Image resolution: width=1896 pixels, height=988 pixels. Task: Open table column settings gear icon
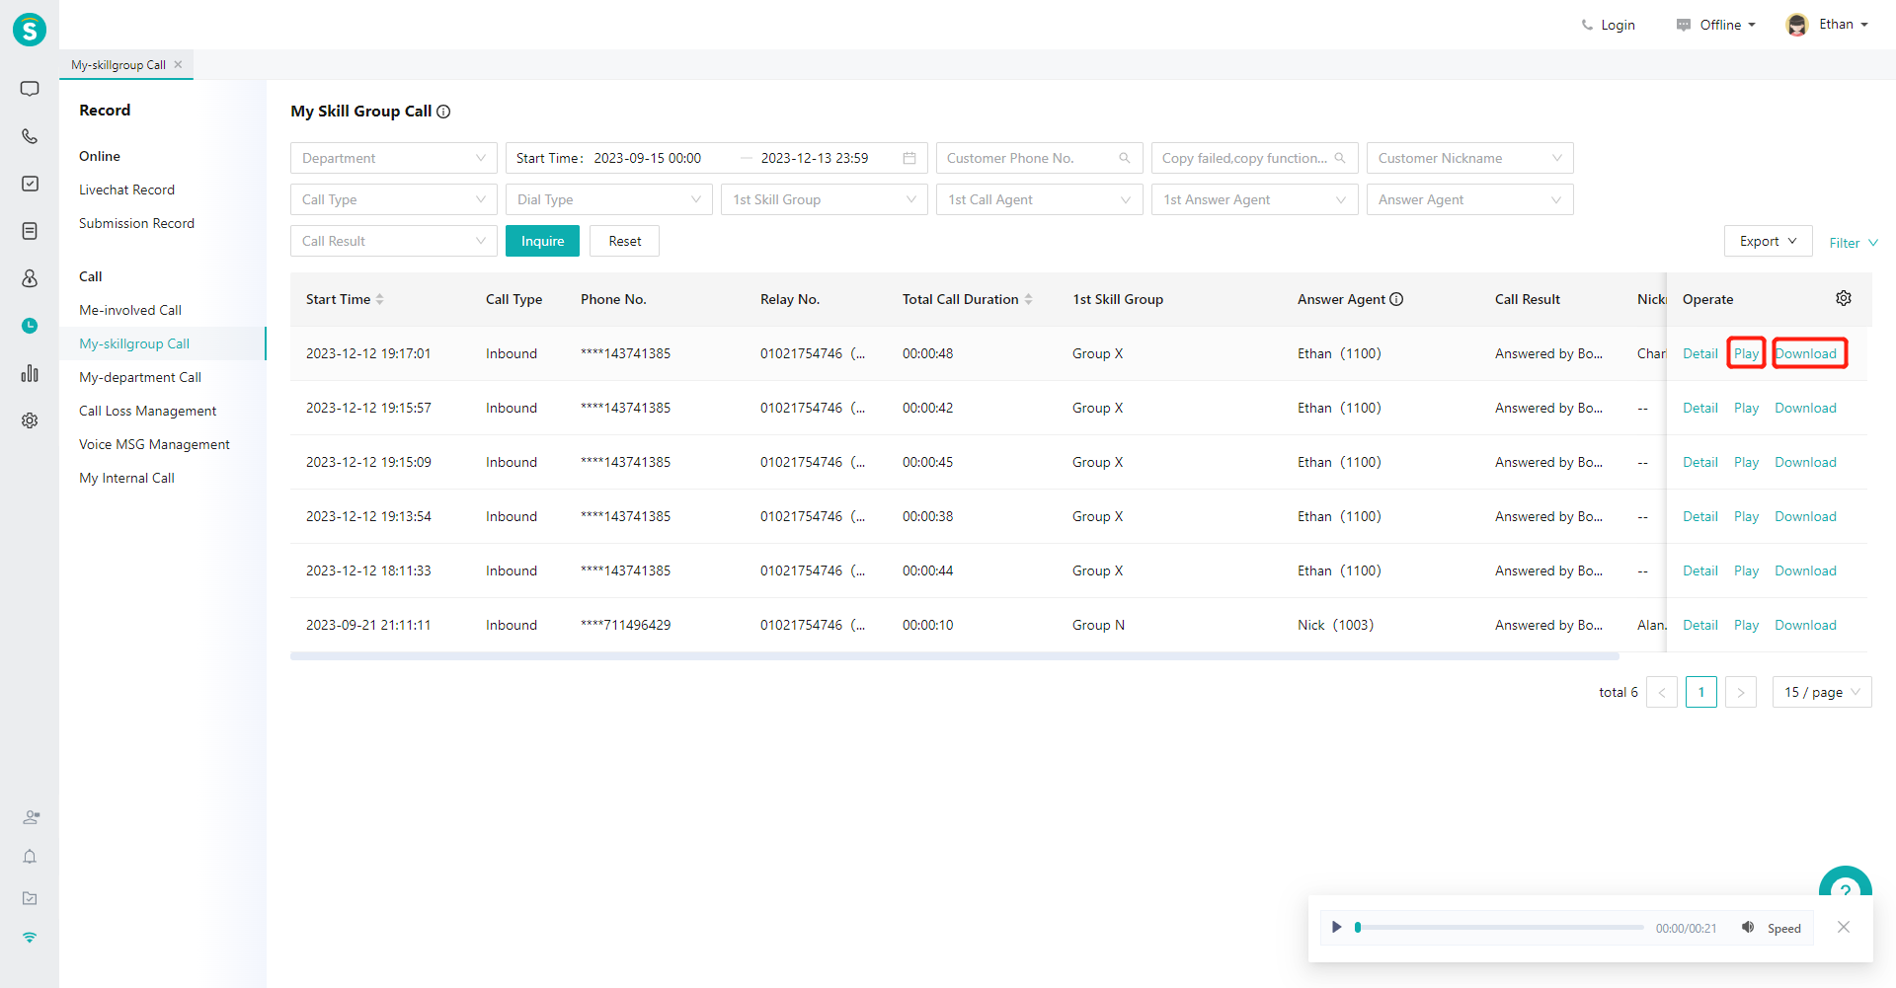click(x=1844, y=298)
